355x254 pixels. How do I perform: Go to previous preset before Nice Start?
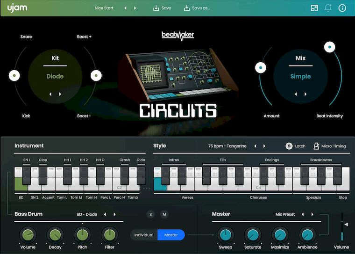125,8
